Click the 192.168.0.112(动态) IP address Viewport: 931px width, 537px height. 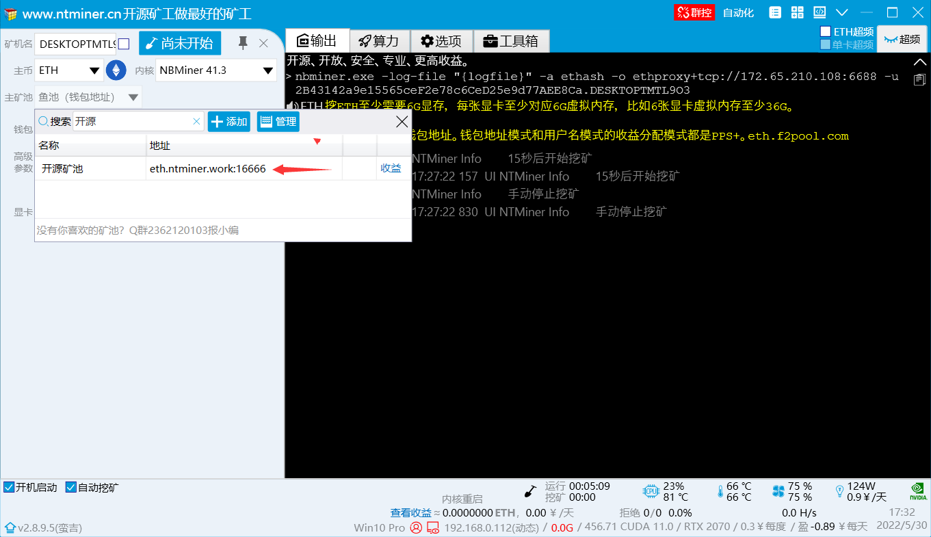491,527
